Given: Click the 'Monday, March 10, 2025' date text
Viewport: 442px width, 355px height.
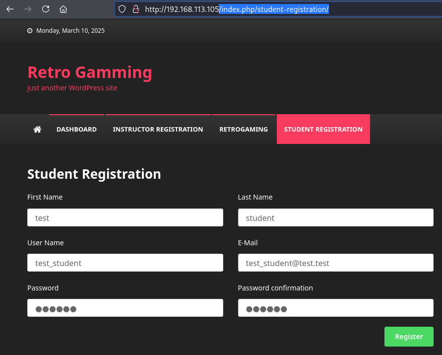Looking at the screenshot, I should pos(70,30).
